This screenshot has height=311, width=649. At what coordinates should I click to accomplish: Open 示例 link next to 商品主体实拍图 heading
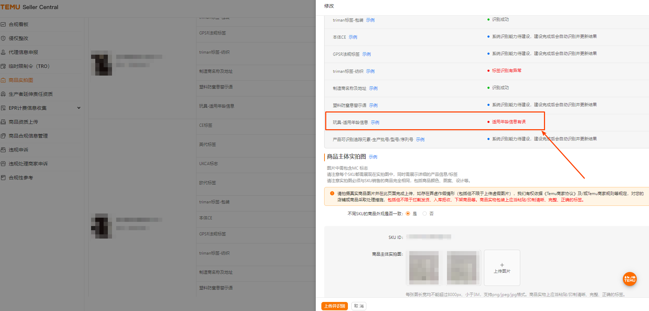373,157
